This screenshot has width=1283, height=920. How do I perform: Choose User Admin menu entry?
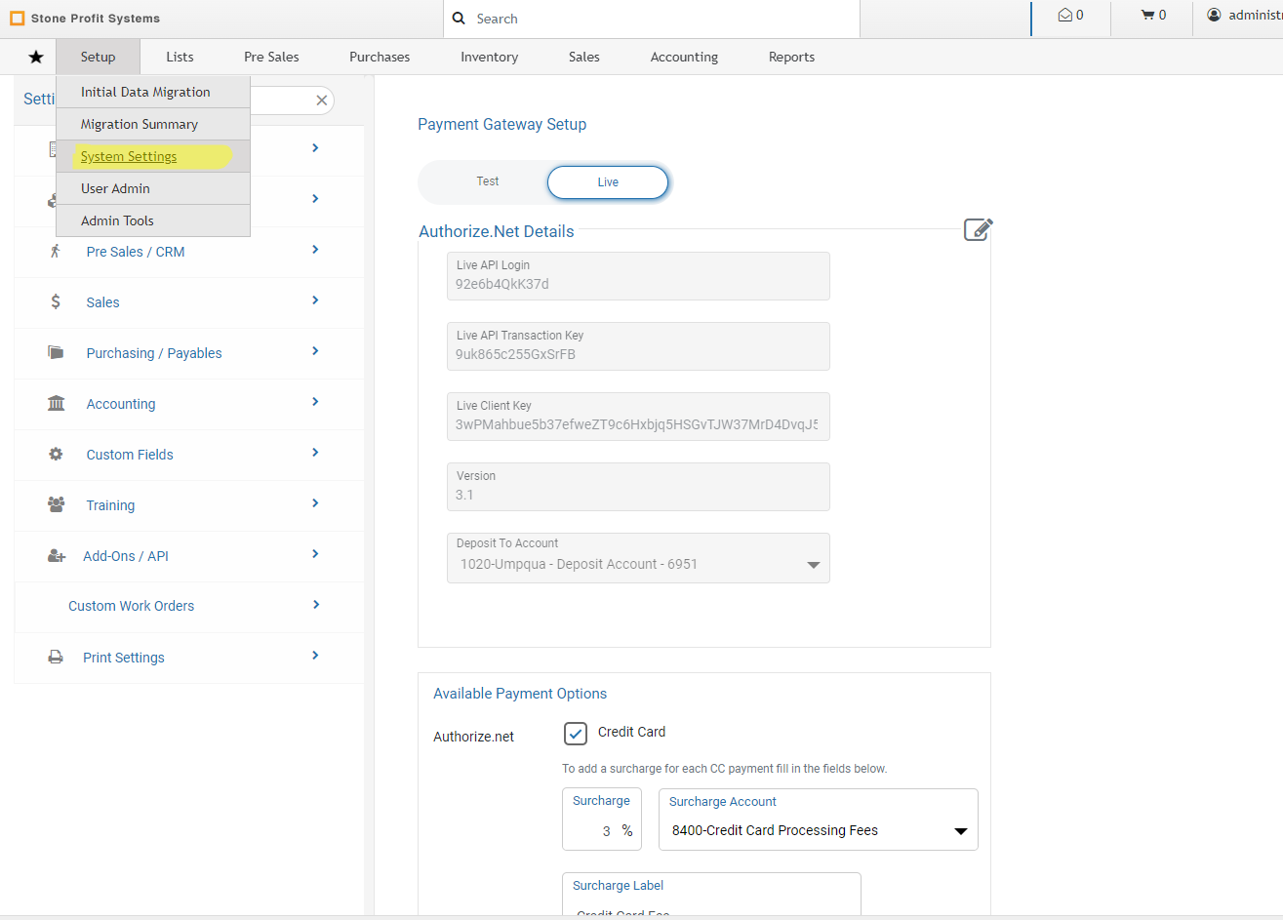(x=153, y=188)
